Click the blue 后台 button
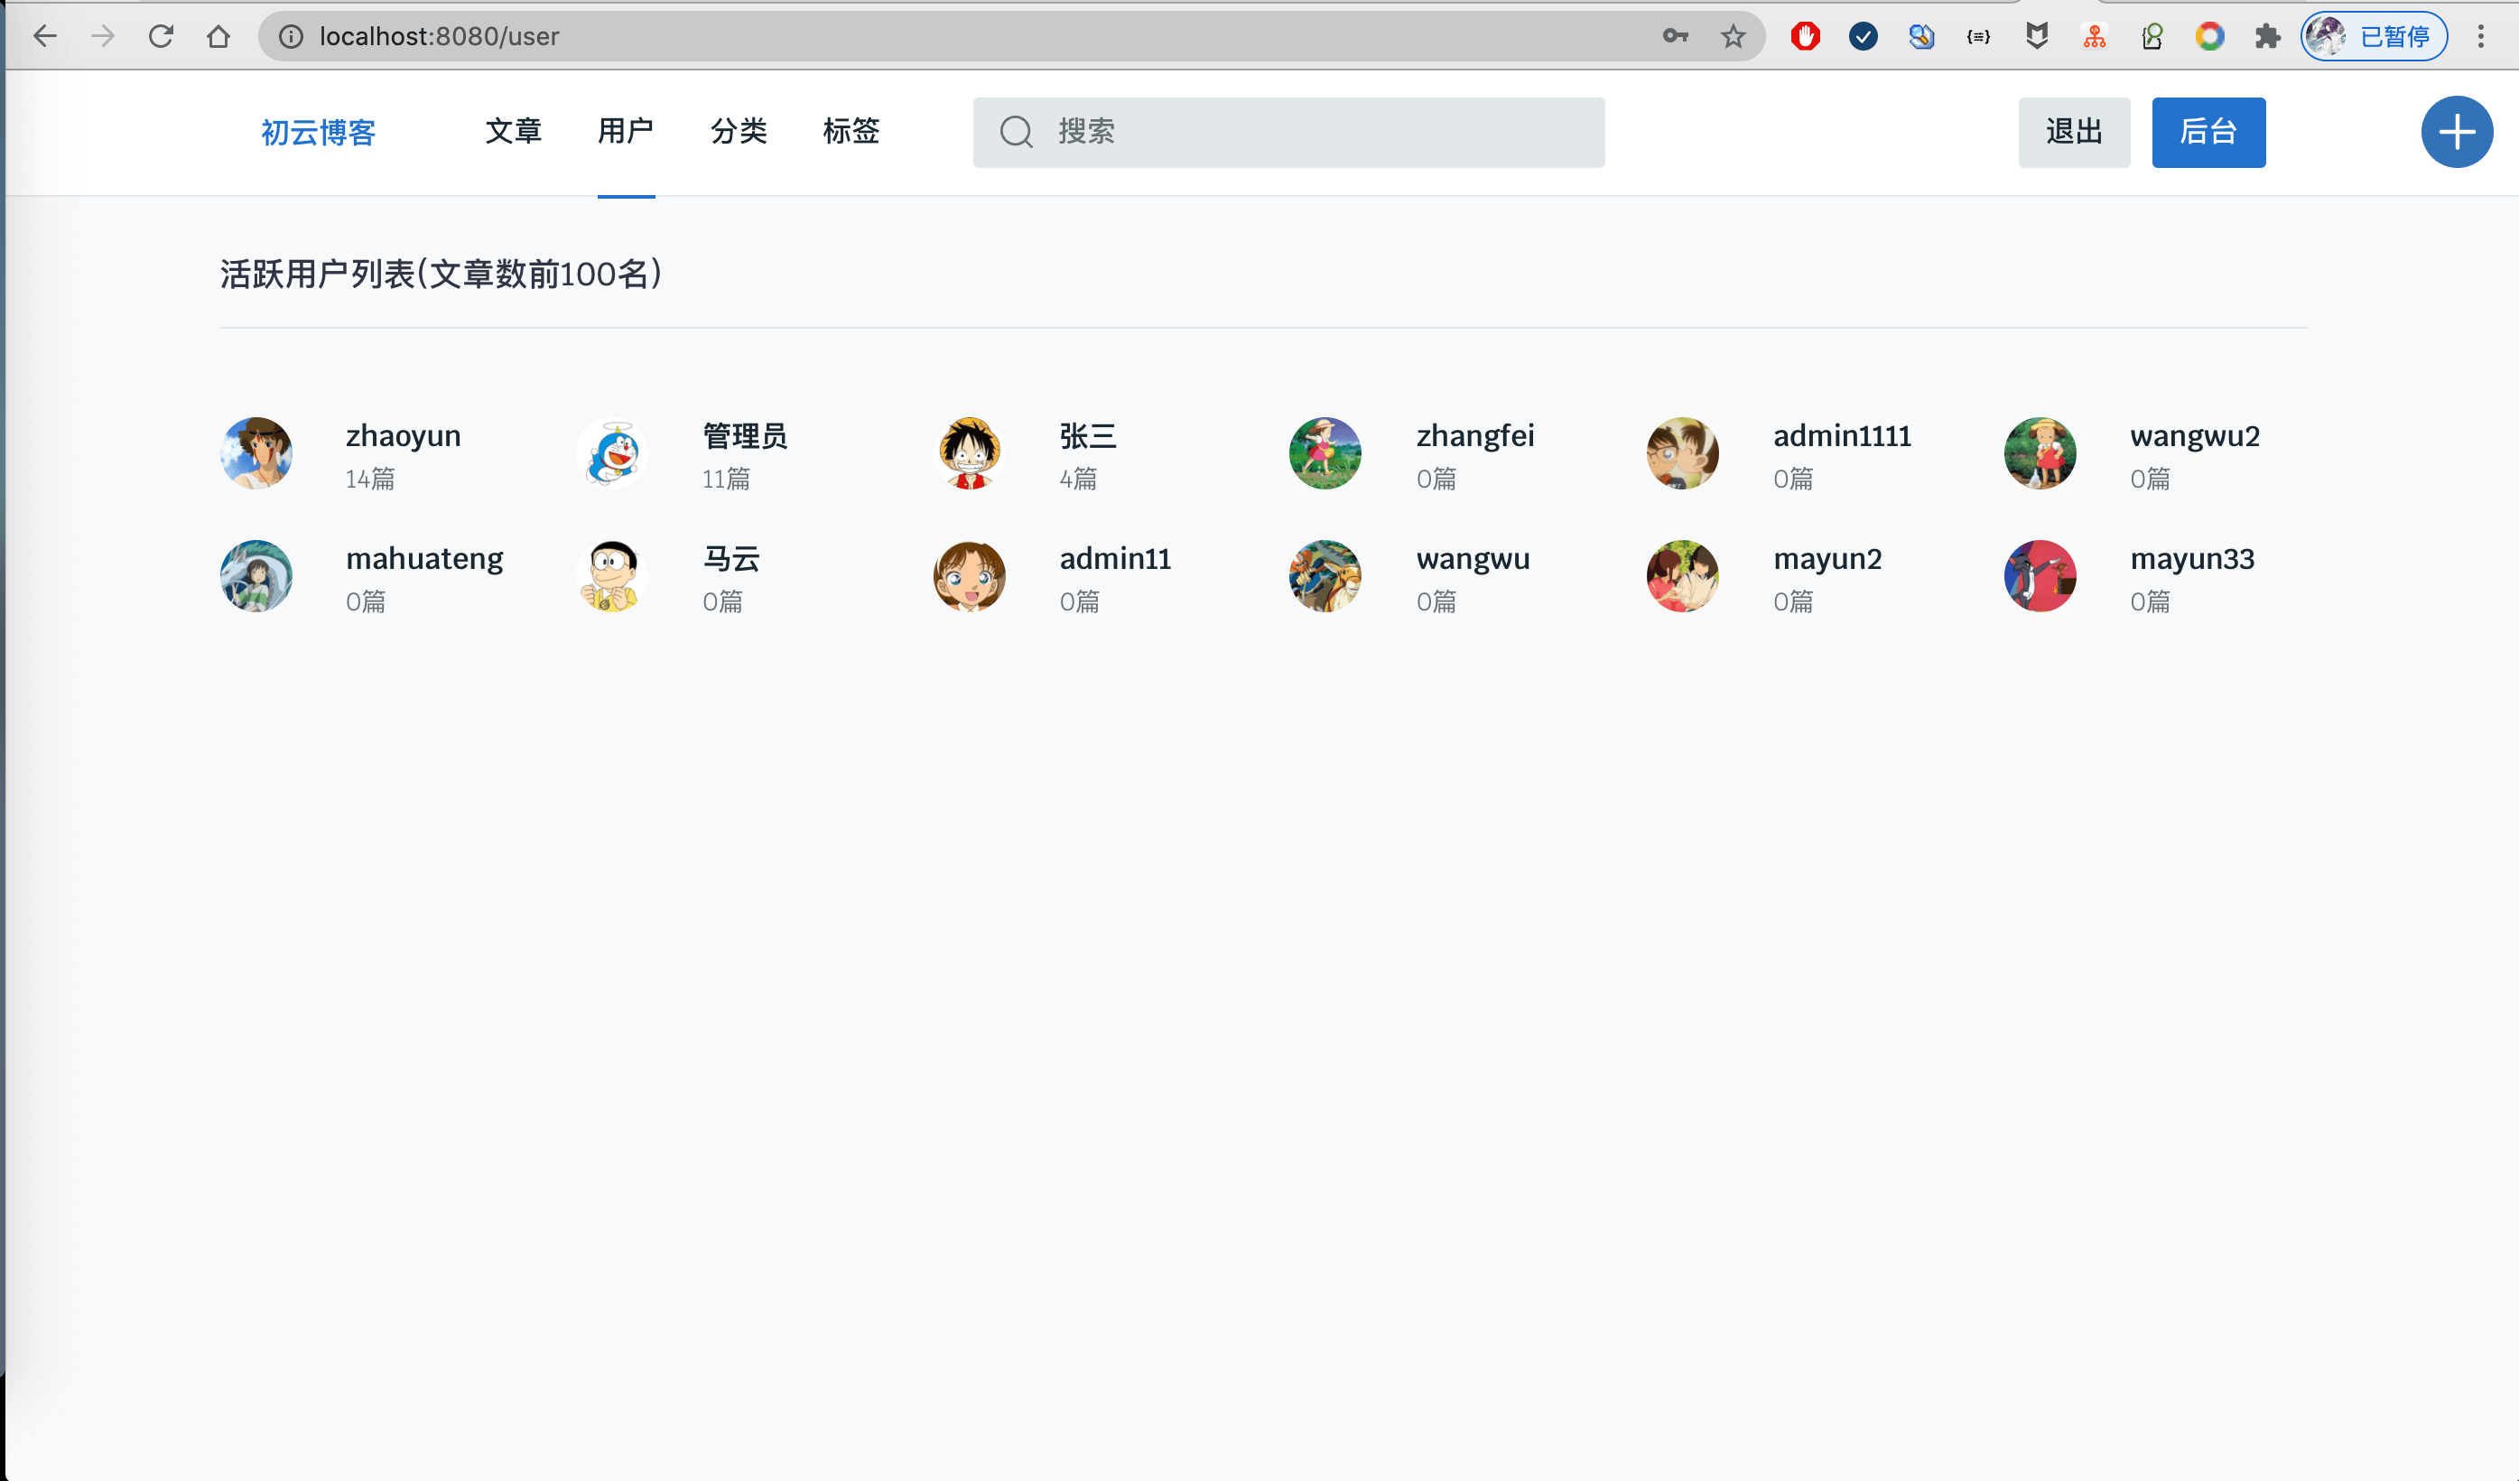2519x1481 pixels. click(x=2208, y=132)
